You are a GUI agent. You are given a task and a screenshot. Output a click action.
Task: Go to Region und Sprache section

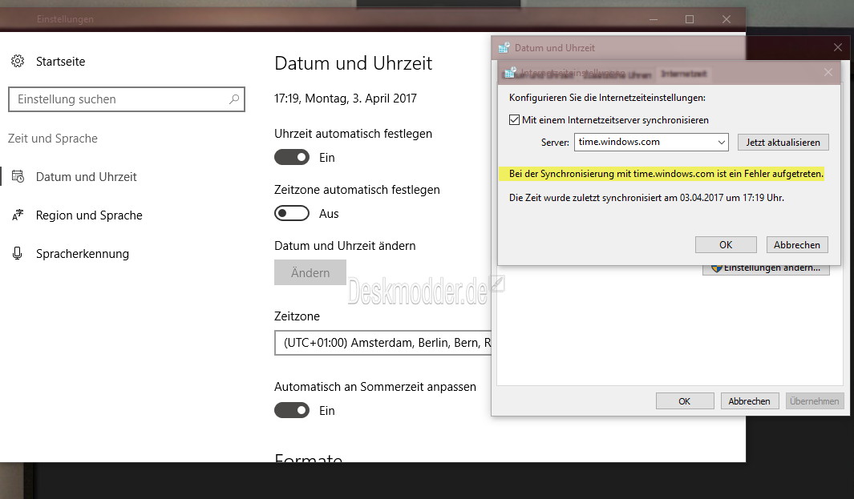tap(89, 215)
